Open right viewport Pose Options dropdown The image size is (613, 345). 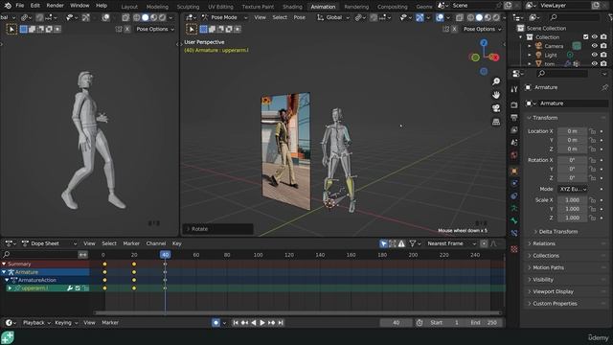coord(482,29)
